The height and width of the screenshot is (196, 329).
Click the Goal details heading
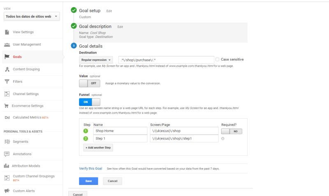(x=90, y=46)
